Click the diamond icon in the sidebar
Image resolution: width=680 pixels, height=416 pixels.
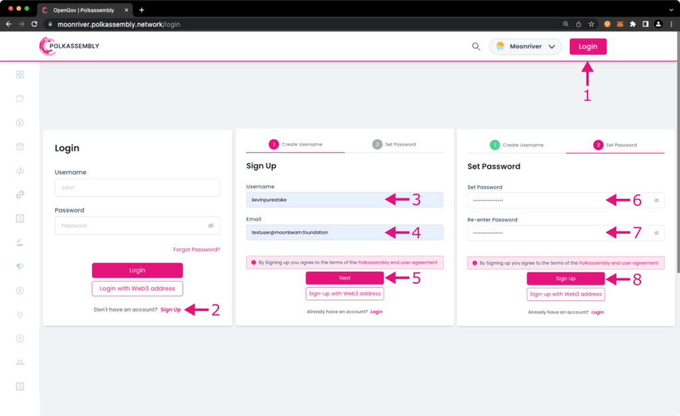click(19, 266)
